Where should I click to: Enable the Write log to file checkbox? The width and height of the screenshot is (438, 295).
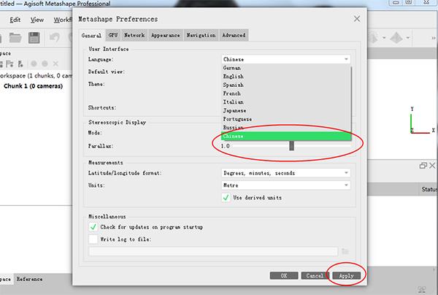pyautogui.click(x=93, y=239)
